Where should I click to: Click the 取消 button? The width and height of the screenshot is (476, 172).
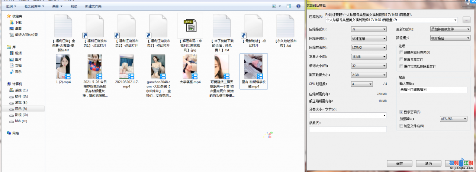pyautogui.click(x=428, y=163)
